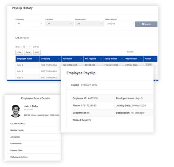
Task: Click the Net Payable column header text
Action: click(x=90, y=59)
